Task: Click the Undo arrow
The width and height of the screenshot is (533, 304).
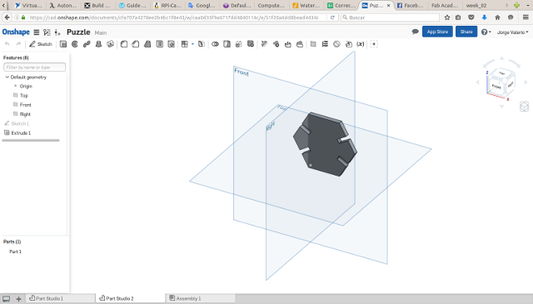Action: [x=7, y=44]
